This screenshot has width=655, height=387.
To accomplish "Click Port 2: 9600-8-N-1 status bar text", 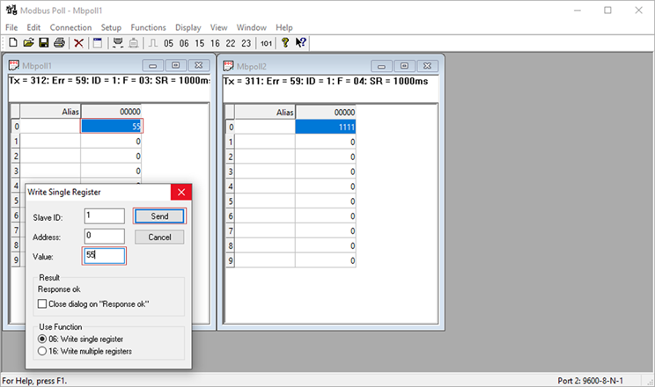I will coord(590,381).
